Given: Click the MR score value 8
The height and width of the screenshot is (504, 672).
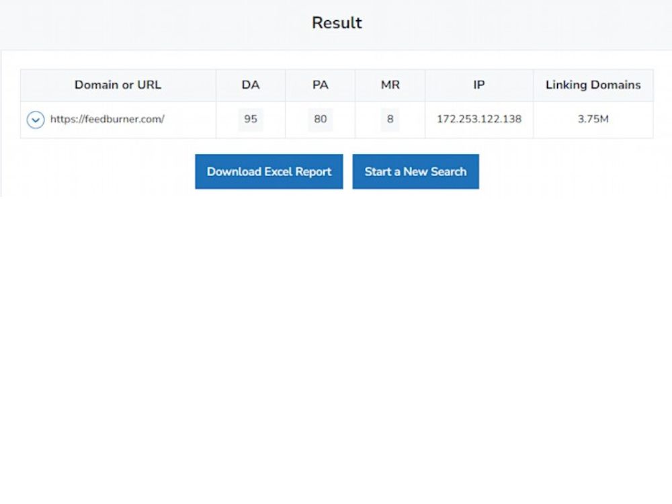Looking at the screenshot, I should (x=390, y=120).
